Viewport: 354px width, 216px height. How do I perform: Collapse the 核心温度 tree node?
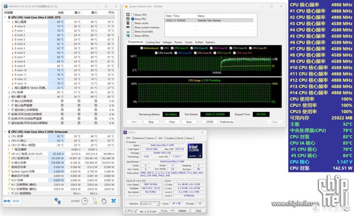click(9, 22)
